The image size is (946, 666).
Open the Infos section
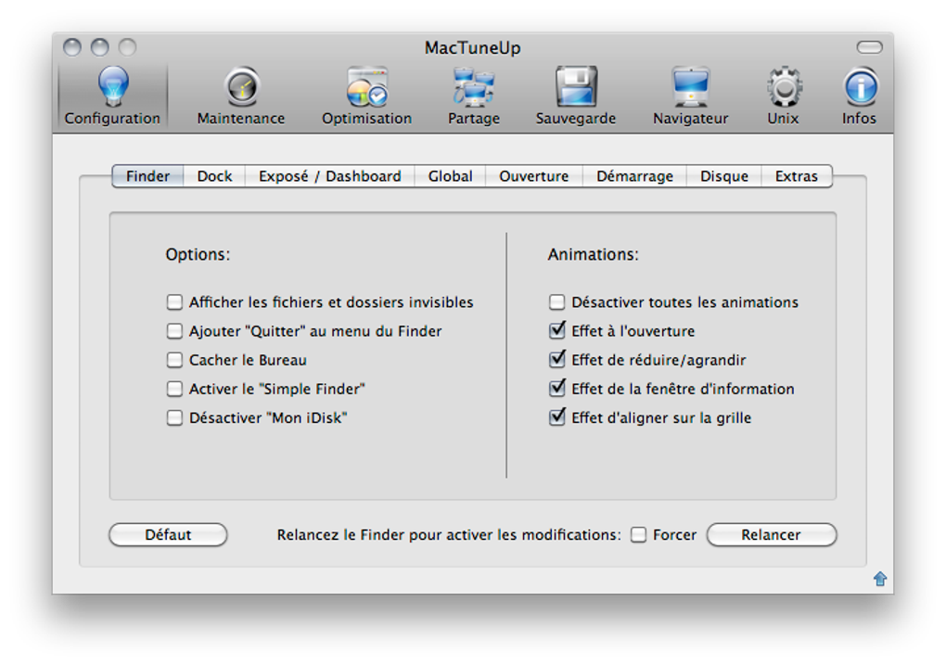[x=859, y=96]
